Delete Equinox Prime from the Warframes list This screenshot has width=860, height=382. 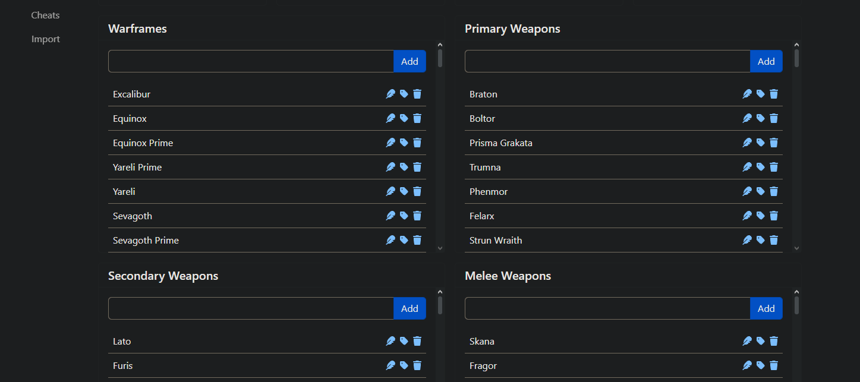click(417, 143)
